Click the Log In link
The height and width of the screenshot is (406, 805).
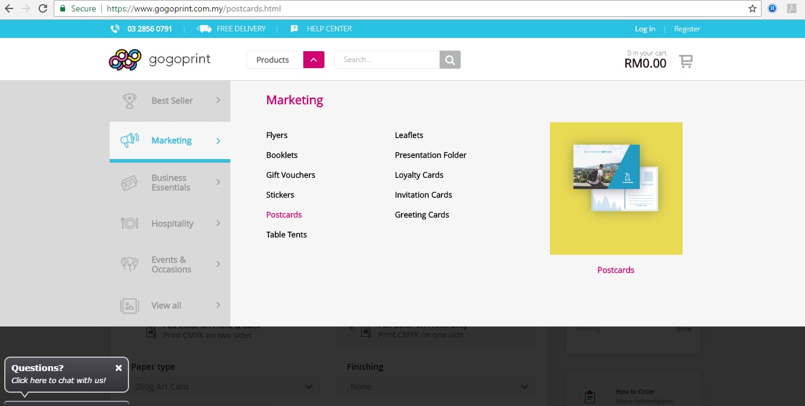pyautogui.click(x=645, y=28)
